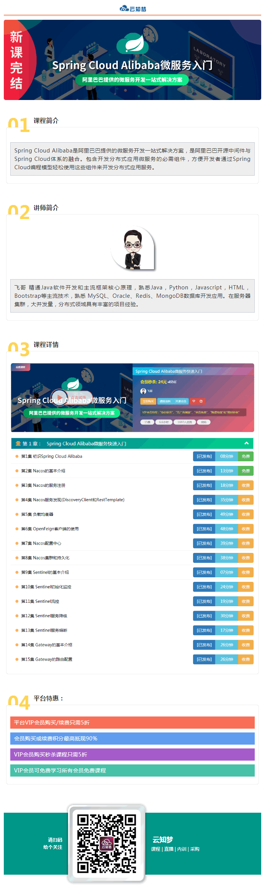This screenshot has height=888, width=265.
Task: Open 第14集 Gateway的基本介绍
Action: [47, 645]
